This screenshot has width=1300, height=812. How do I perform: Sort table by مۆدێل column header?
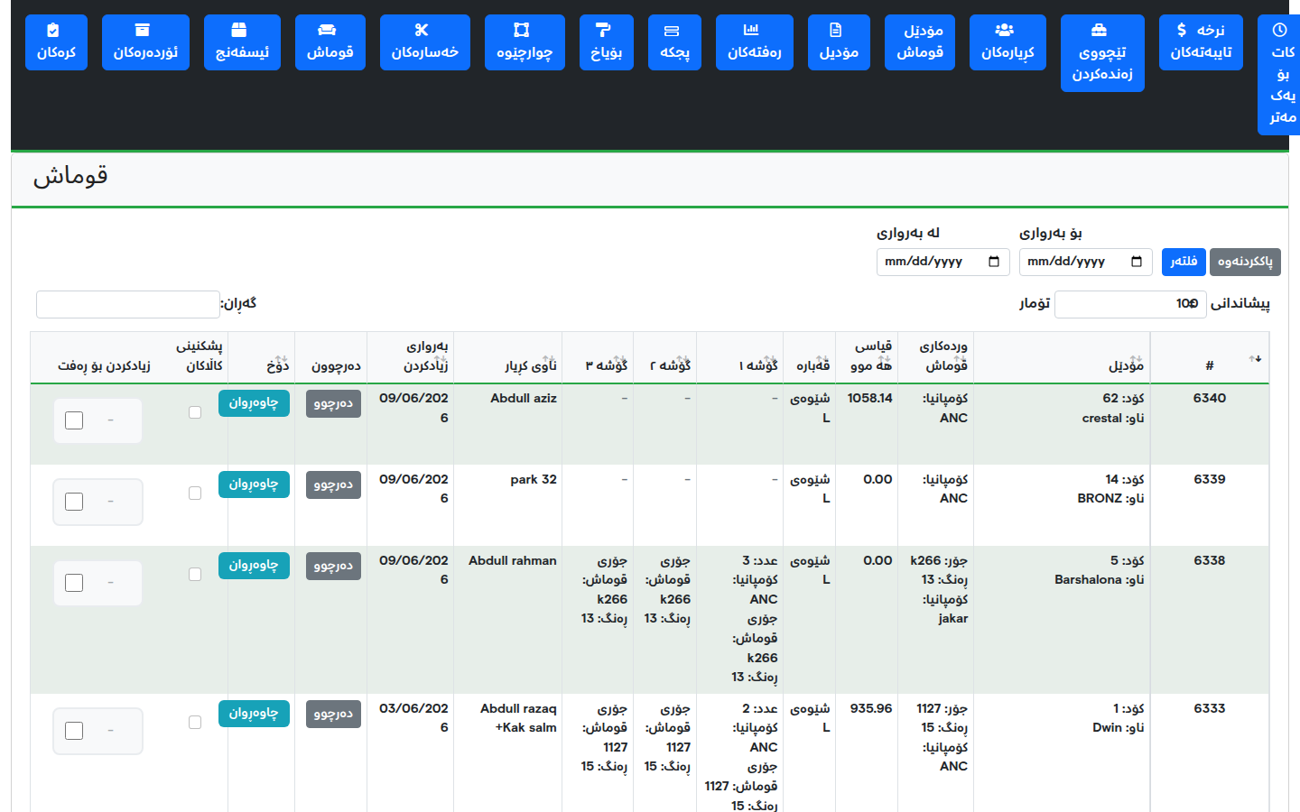tap(1062, 358)
